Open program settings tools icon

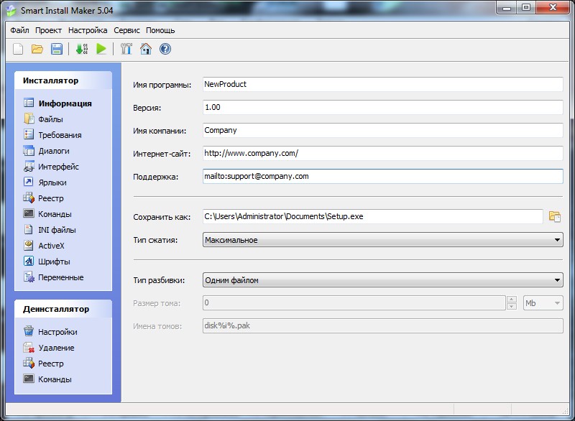tap(126, 49)
